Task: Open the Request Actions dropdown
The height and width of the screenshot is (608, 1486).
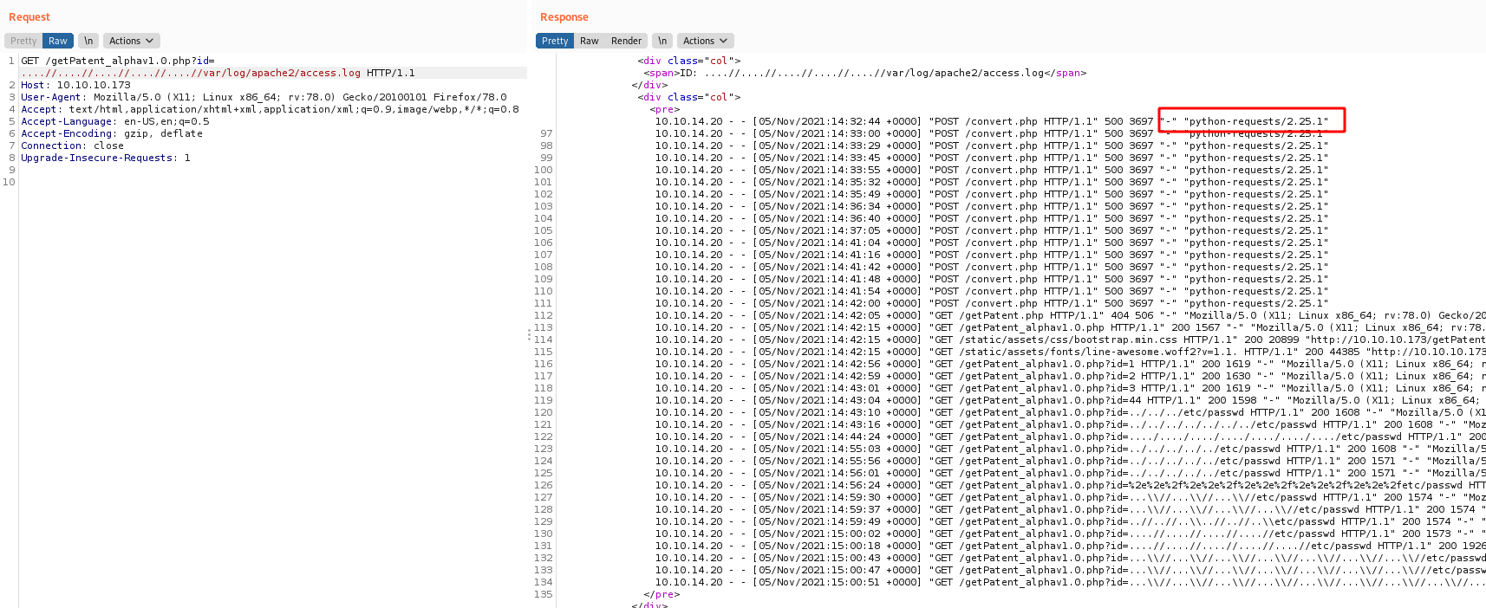Action: coord(131,41)
